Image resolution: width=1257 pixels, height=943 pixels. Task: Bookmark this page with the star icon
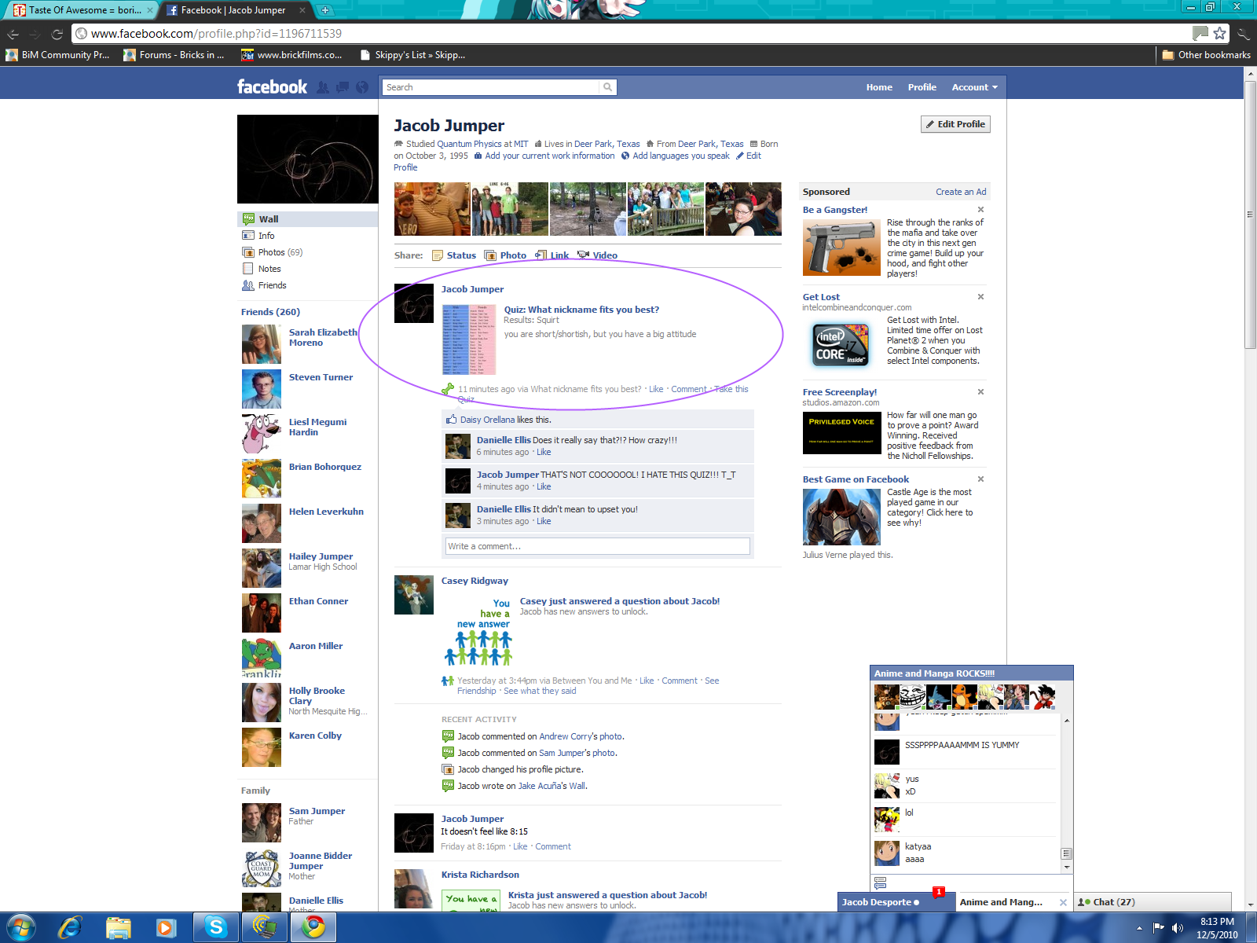click(1219, 33)
